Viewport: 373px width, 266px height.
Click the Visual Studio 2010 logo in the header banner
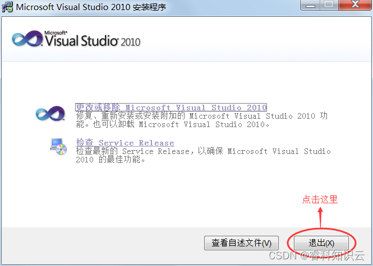coord(76,39)
